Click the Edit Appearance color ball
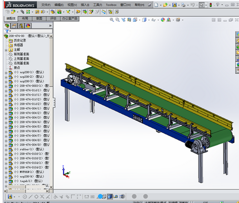 pos(163,20)
